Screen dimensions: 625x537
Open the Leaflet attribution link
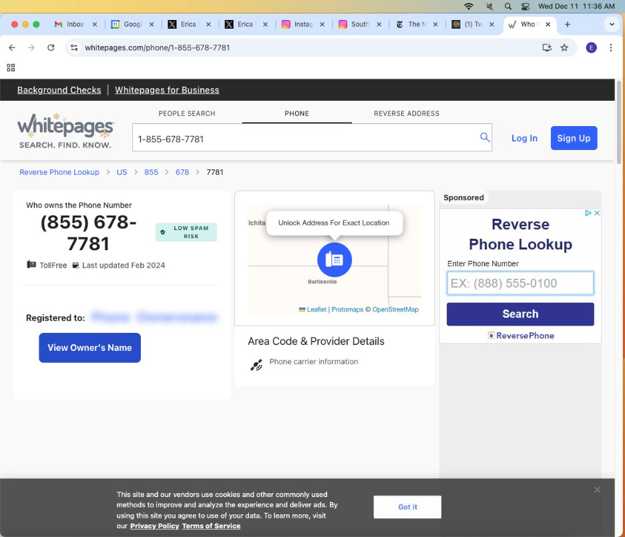[x=317, y=310]
